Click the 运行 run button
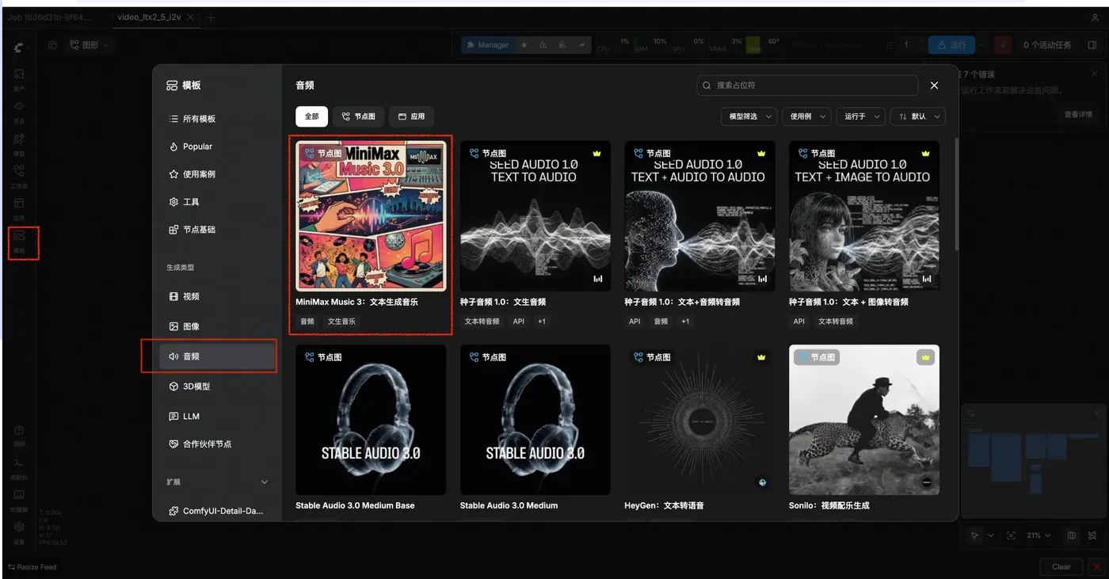1109x579 pixels. point(952,45)
